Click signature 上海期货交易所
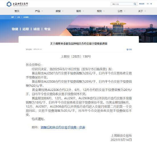The height and width of the screenshot is (145, 157). (121, 136)
